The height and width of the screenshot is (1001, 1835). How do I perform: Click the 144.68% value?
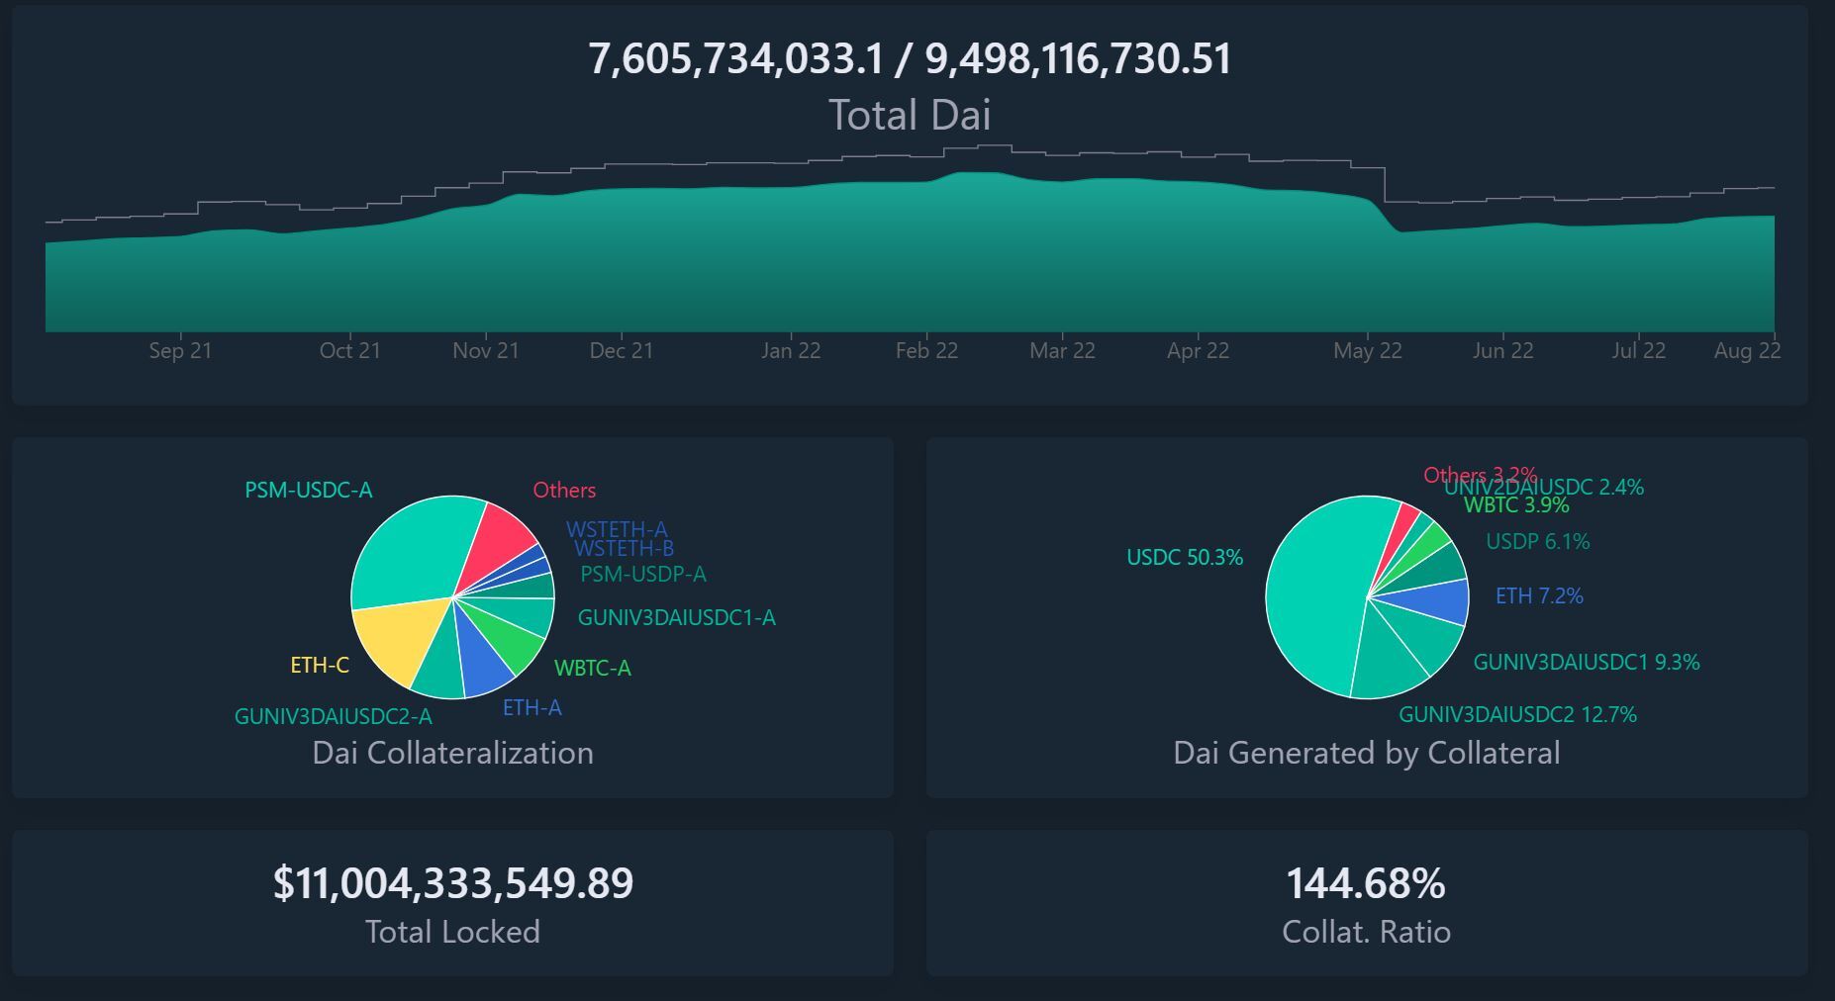[x=1366, y=882]
